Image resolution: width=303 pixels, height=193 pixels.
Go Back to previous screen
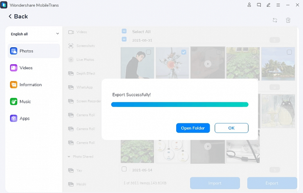18,16
